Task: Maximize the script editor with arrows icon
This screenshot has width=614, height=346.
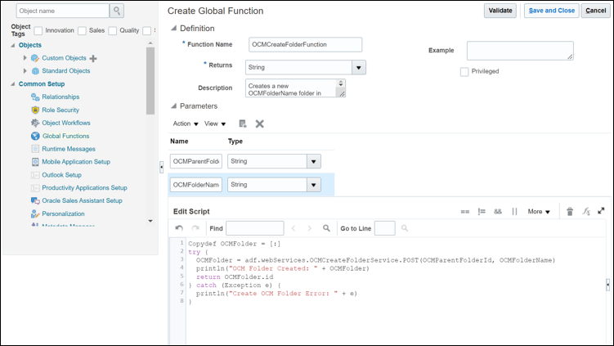Action: pyautogui.click(x=601, y=211)
